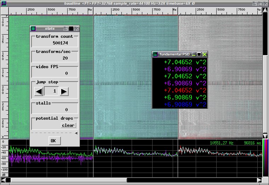This screenshot has height=185, width=269.
Task: Minimize the fundamental PSD window
Action: (194, 54)
